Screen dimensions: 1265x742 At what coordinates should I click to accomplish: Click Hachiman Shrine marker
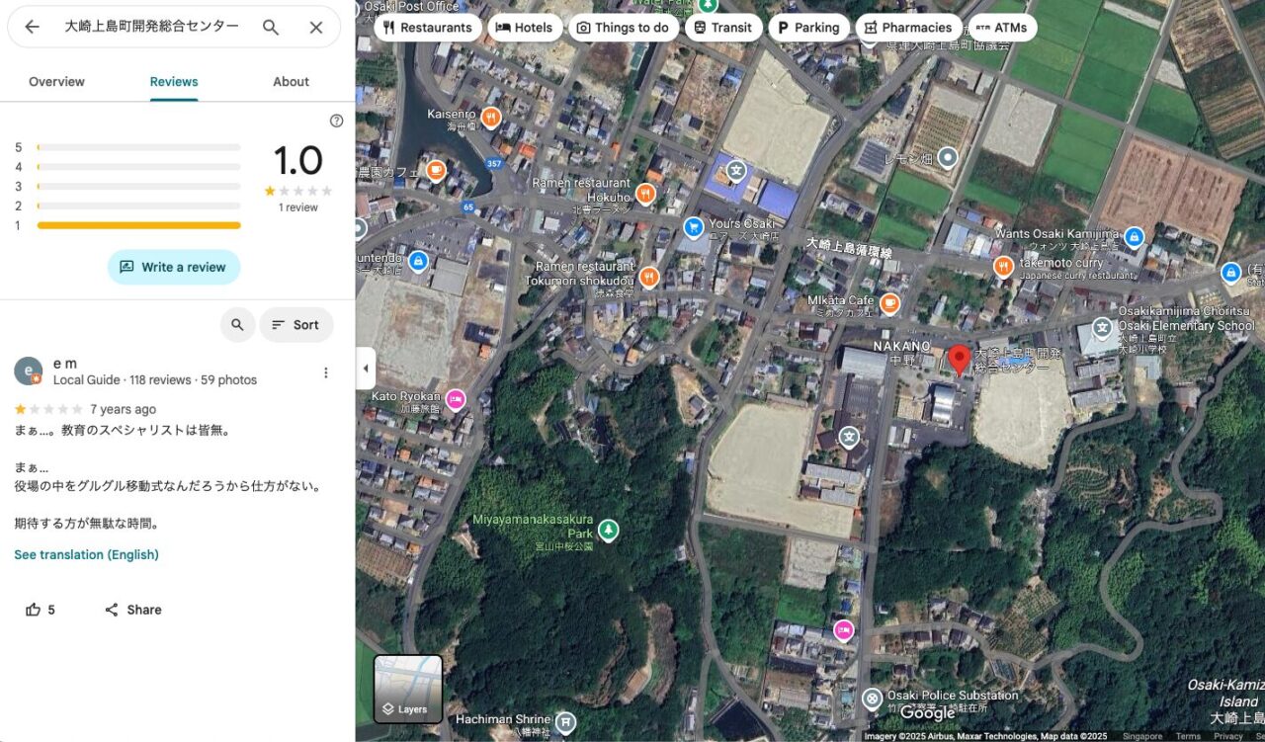click(565, 722)
